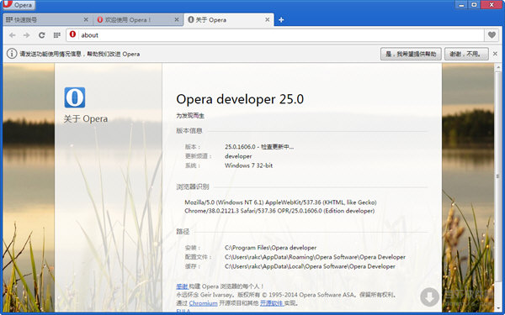Click the 关于 Opera sidebar title
The height and width of the screenshot is (315, 505).
click(86, 119)
